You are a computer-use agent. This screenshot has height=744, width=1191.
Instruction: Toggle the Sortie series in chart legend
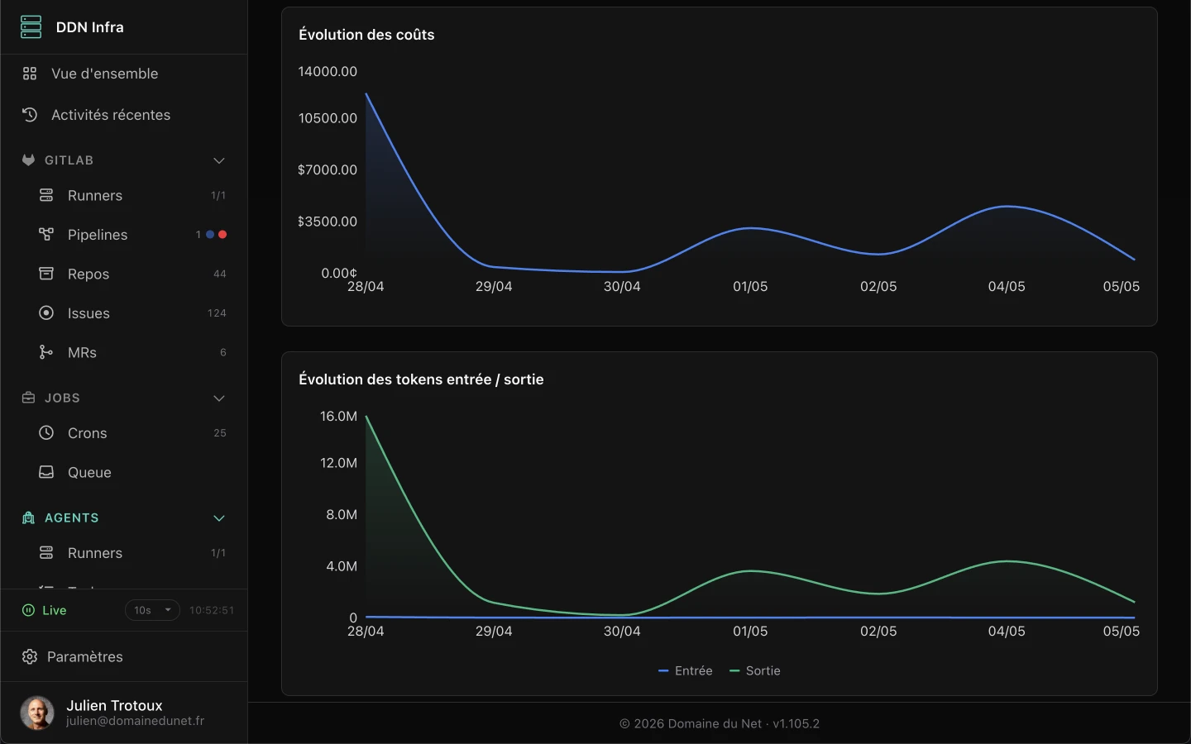click(754, 670)
